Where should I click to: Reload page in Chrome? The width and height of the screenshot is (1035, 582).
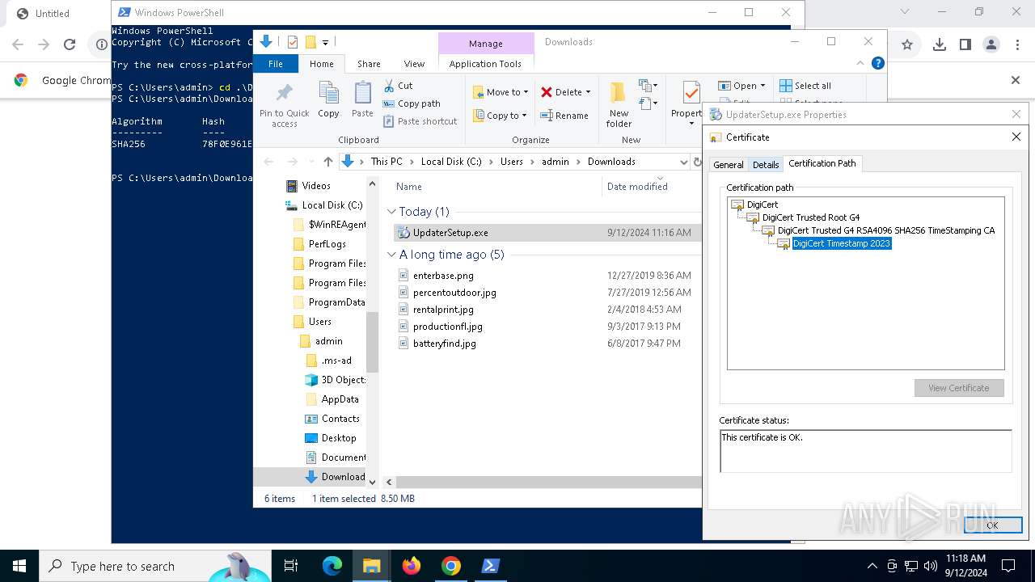(x=70, y=45)
